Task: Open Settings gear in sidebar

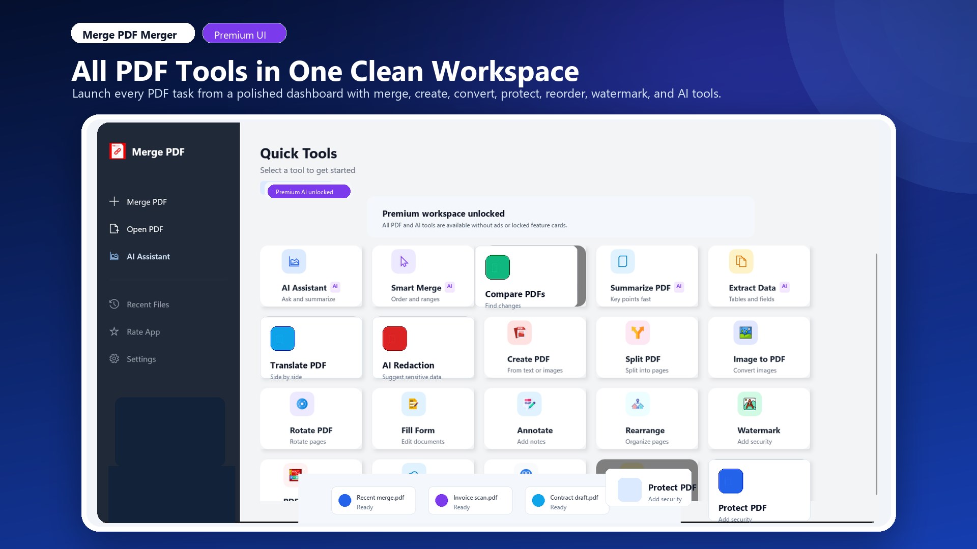Action: point(114,359)
